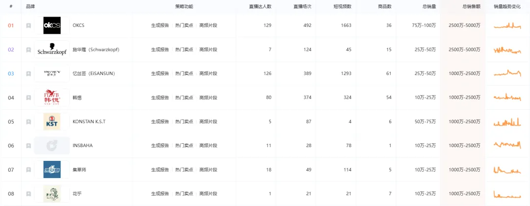Image resolution: width=530 pixels, height=206 pixels.
Task: View OKCS sales trend sparkline
Action: tap(507, 26)
